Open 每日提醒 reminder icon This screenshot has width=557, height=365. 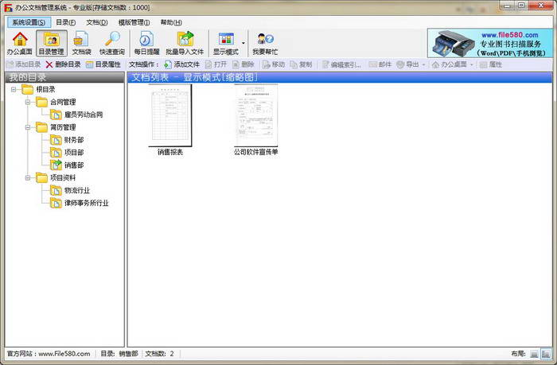146,43
